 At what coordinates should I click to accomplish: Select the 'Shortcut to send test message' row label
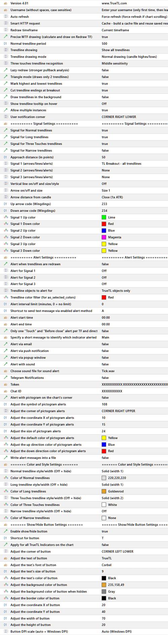point(51,311)
